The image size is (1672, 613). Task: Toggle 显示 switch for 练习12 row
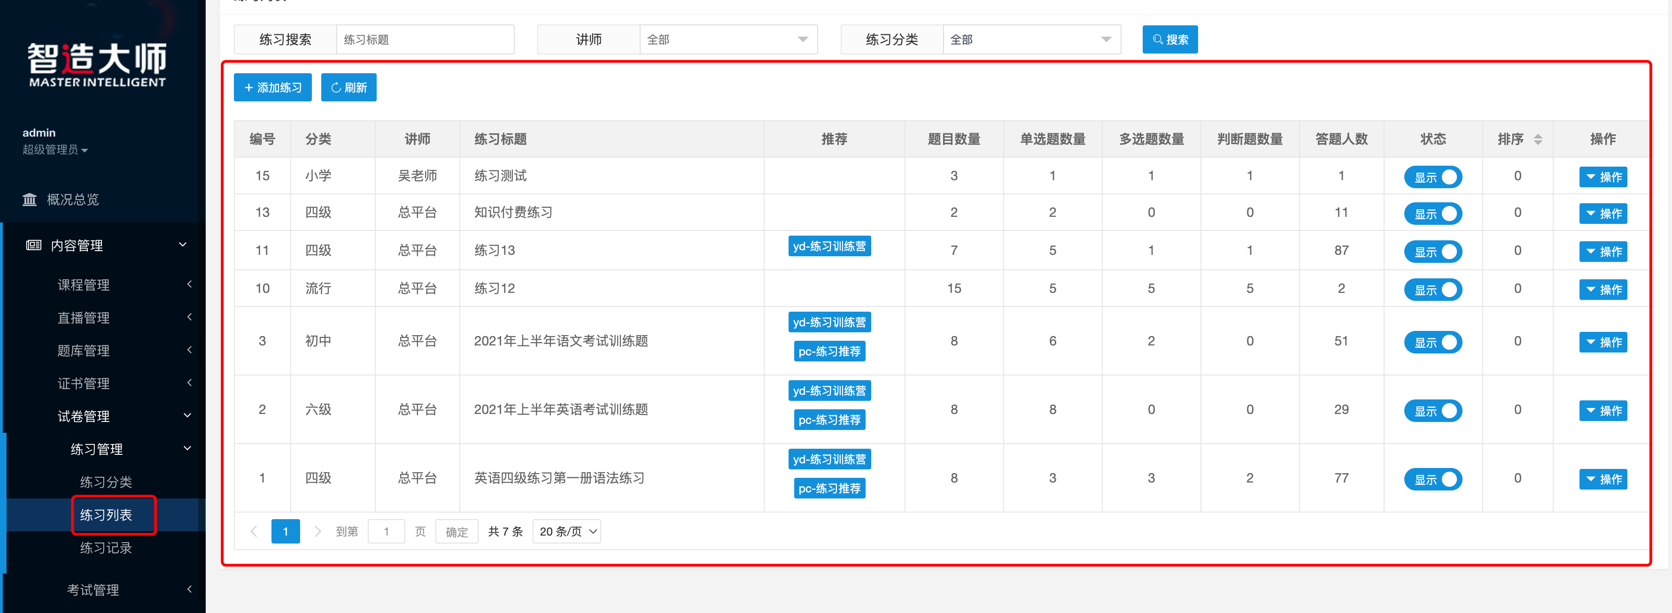[1432, 289]
